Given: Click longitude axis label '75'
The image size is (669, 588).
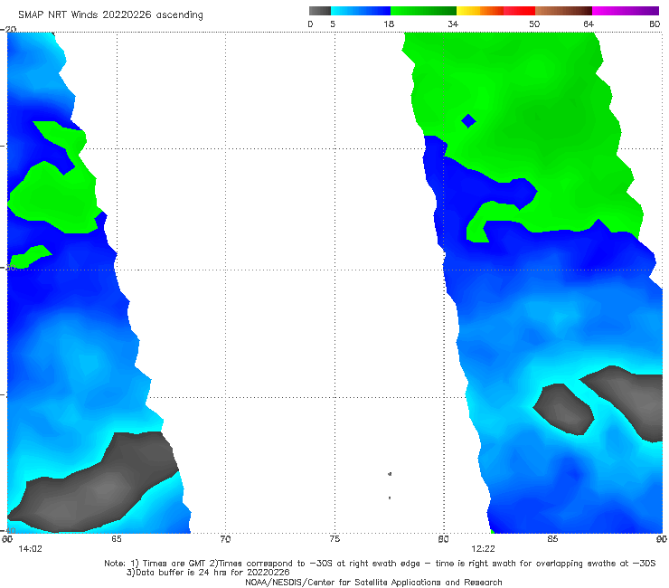Looking at the screenshot, I should (x=334, y=539).
